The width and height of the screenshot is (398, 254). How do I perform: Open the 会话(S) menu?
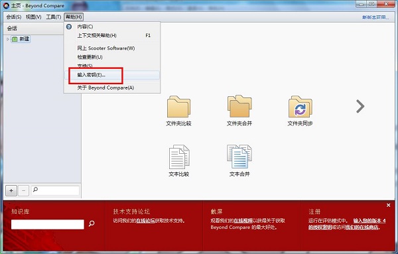(14, 17)
